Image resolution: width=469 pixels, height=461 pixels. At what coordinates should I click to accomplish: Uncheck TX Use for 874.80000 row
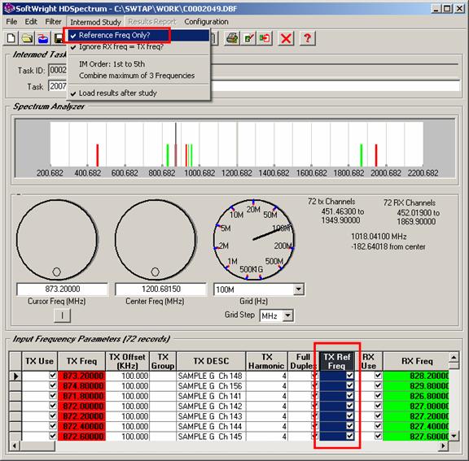(x=53, y=385)
